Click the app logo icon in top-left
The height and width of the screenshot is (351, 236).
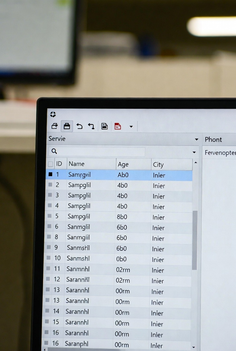(53, 114)
